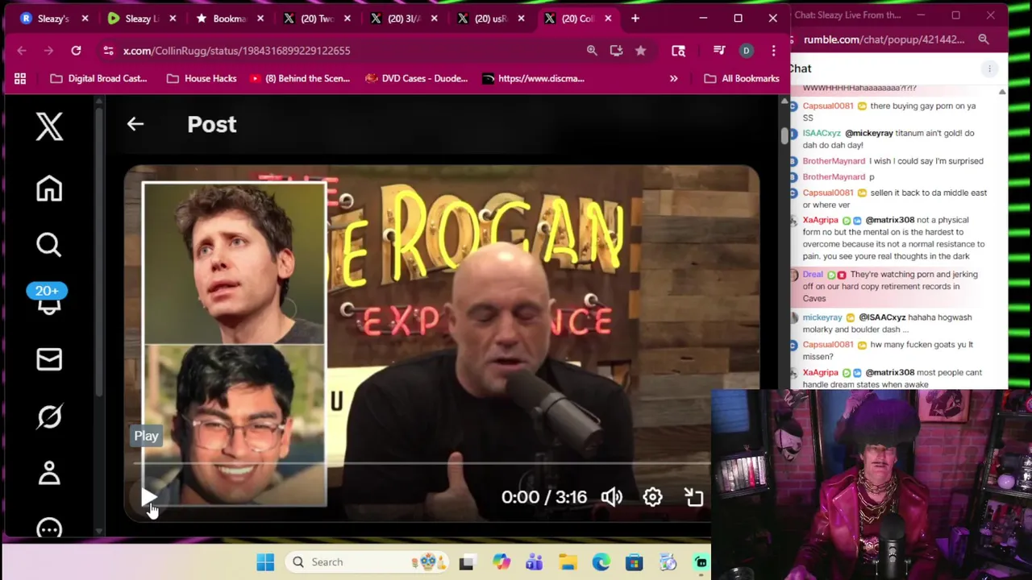Open Digital Broad Cast bookmark folder
The image size is (1032, 580).
(98, 78)
